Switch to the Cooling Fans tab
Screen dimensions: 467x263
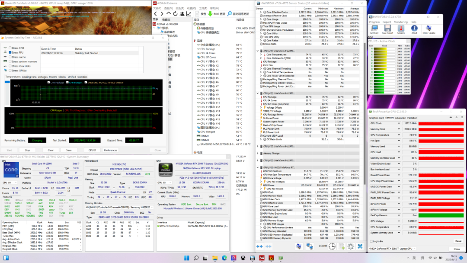click(29, 77)
